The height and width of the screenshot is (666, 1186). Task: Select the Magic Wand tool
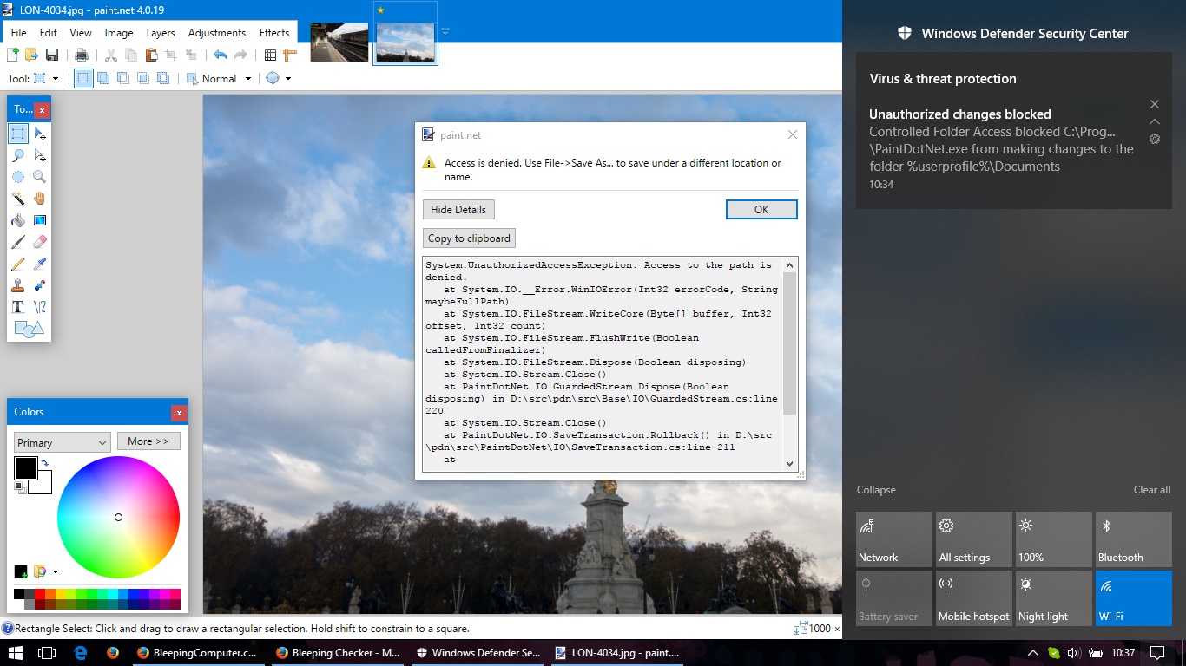point(18,199)
